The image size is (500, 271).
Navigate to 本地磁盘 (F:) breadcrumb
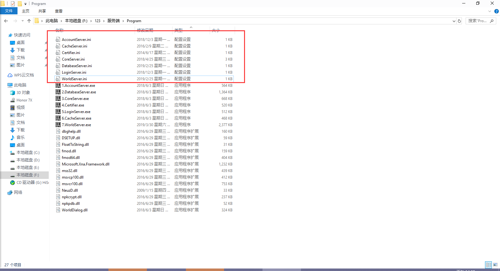tap(76, 21)
